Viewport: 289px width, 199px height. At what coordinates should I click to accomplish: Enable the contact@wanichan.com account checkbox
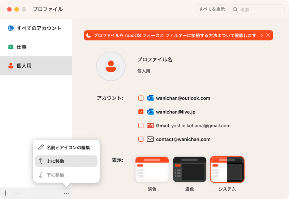pyautogui.click(x=141, y=139)
